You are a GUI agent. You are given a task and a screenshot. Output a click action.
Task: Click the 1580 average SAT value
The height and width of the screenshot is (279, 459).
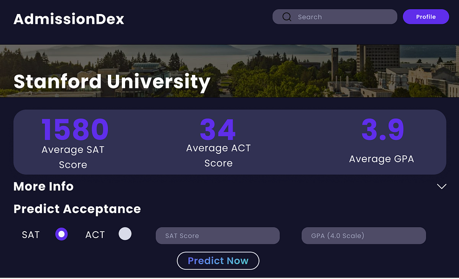tap(75, 129)
